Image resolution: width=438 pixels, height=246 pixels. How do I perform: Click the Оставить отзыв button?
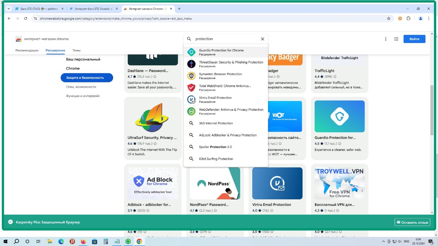412,222
